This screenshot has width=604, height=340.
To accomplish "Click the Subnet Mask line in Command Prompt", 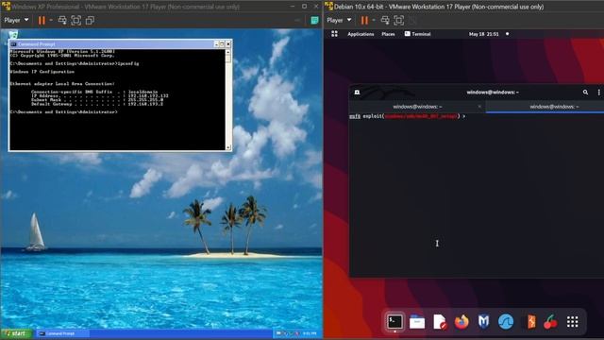I will (x=97, y=100).
